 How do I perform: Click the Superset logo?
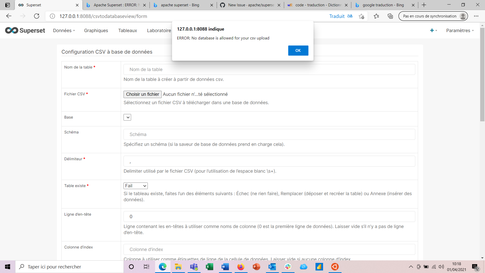point(25,30)
